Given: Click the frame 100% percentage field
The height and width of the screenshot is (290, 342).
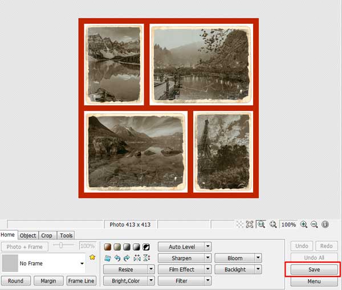Looking at the screenshot, I should [87, 246].
